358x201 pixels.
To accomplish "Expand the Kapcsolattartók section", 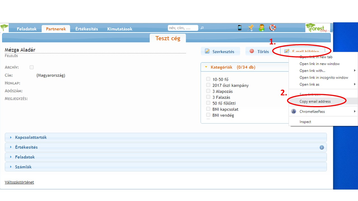I will [31, 137].
